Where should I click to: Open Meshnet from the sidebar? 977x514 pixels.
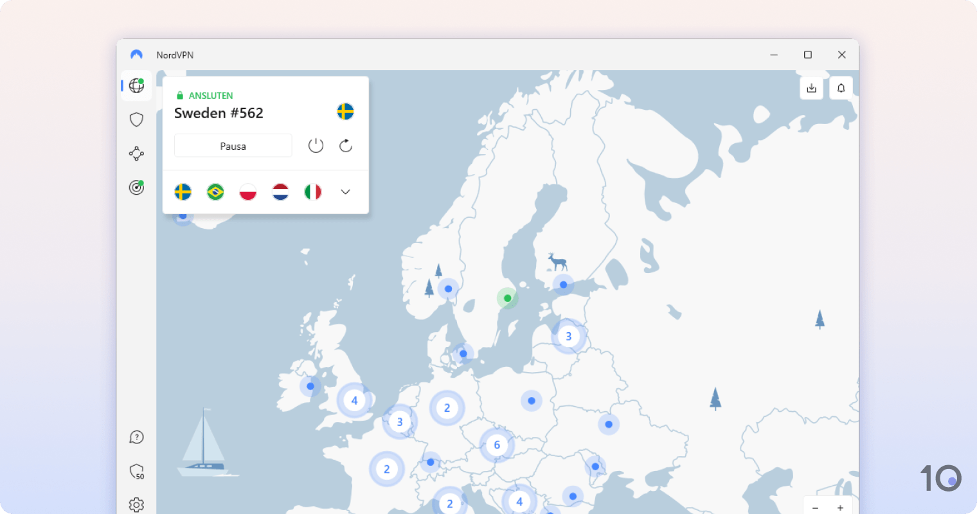pos(136,153)
